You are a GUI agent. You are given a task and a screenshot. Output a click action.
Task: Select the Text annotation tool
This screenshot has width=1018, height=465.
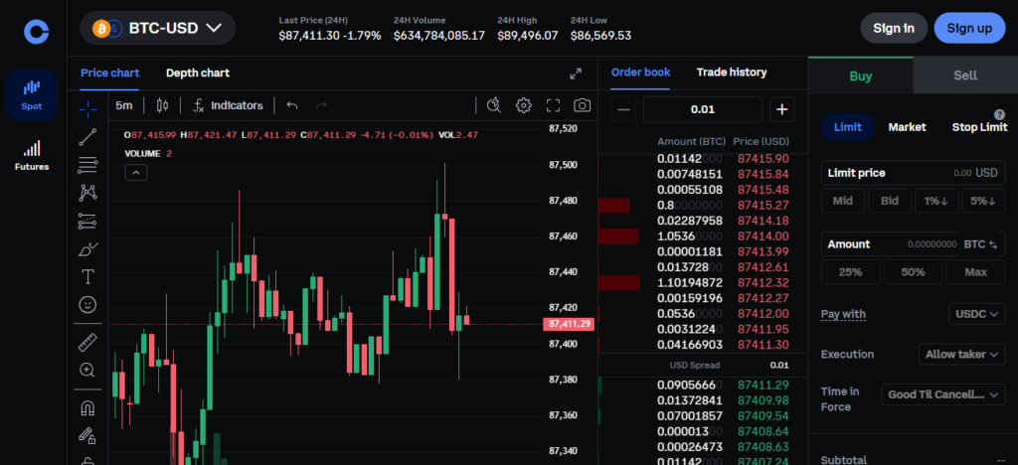click(87, 277)
